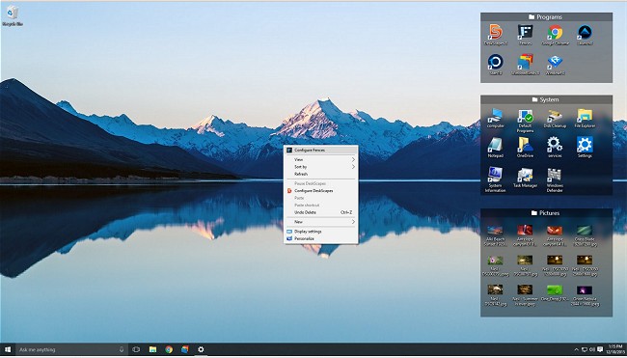Select the blue Settings gear in System fence
Screen dimensions: 627x358
pyautogui.click(x=585, y=148)
